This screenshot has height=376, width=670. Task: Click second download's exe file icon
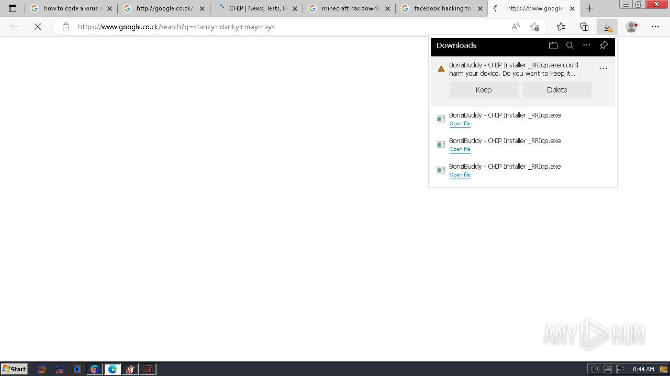tap(441, 145)
